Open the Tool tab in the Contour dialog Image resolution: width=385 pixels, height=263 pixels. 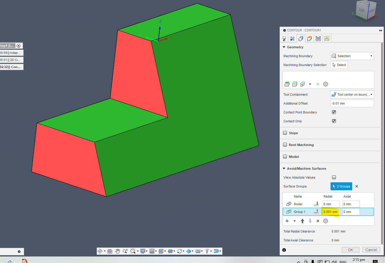coord(284,38)
